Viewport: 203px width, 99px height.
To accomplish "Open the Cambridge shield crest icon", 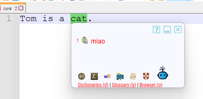I will 146,76.
